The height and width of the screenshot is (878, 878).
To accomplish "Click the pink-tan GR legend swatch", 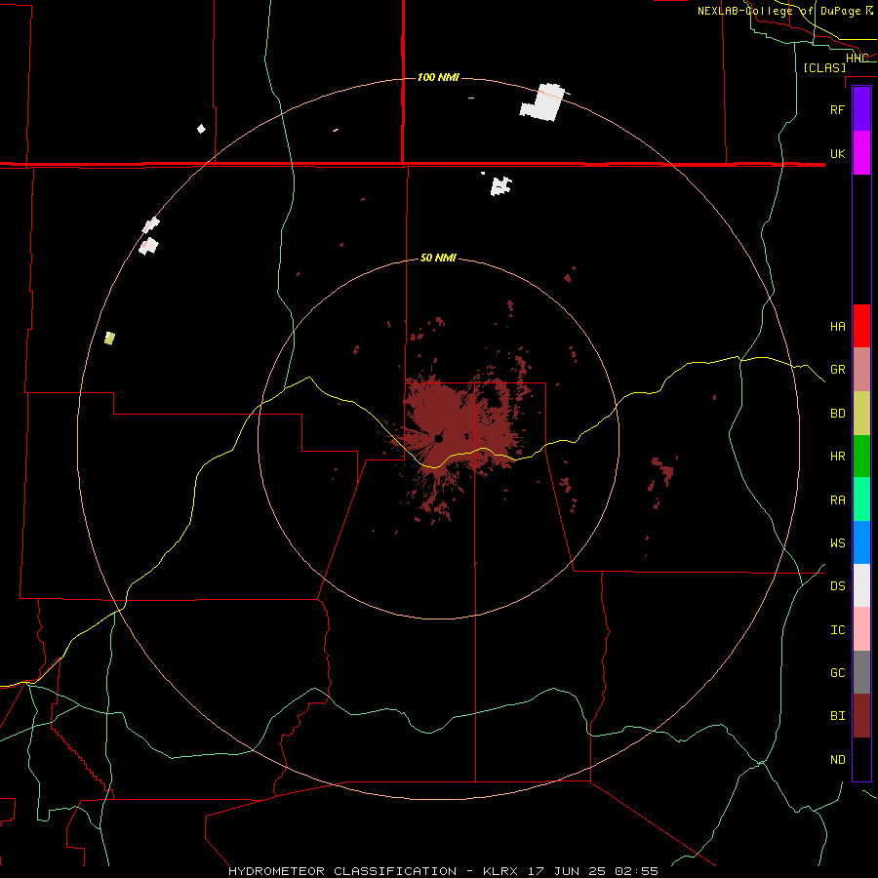I will tap(861, 370).
